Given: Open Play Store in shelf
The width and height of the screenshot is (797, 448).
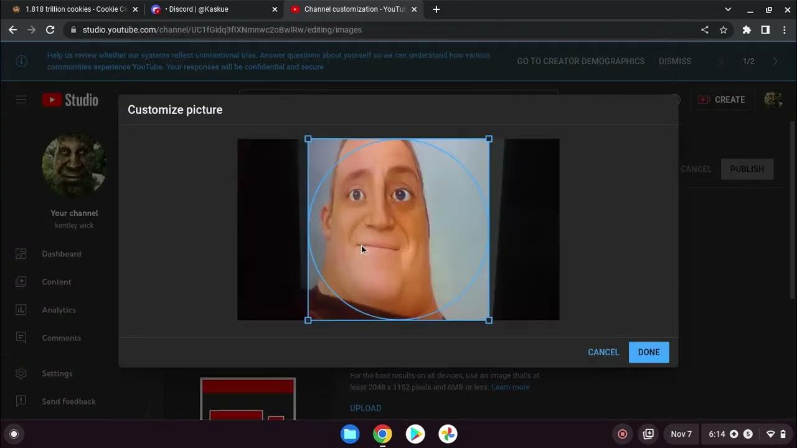Looking at the screenshot, I should pos(415,434).
